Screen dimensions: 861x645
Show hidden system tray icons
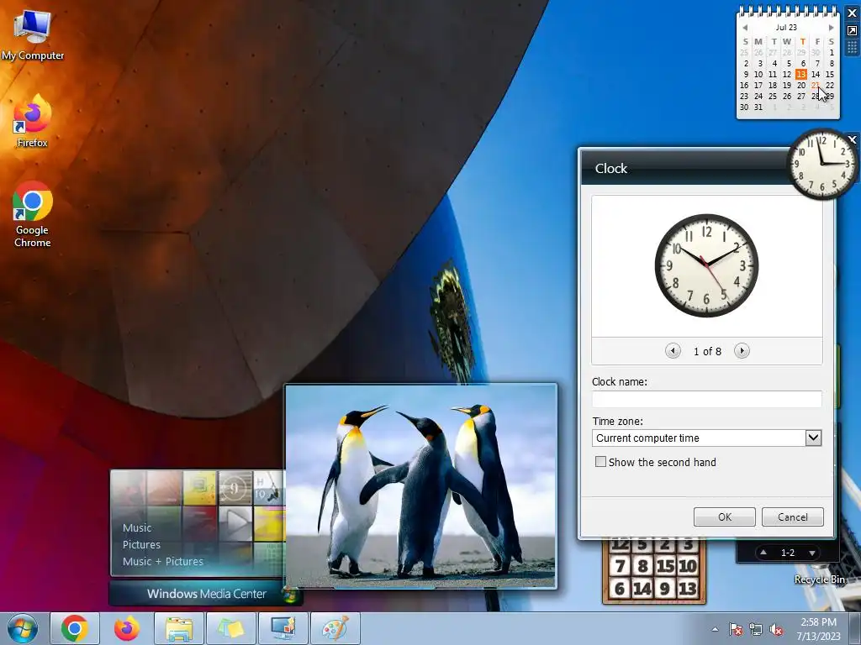click(x=715, y=630)
